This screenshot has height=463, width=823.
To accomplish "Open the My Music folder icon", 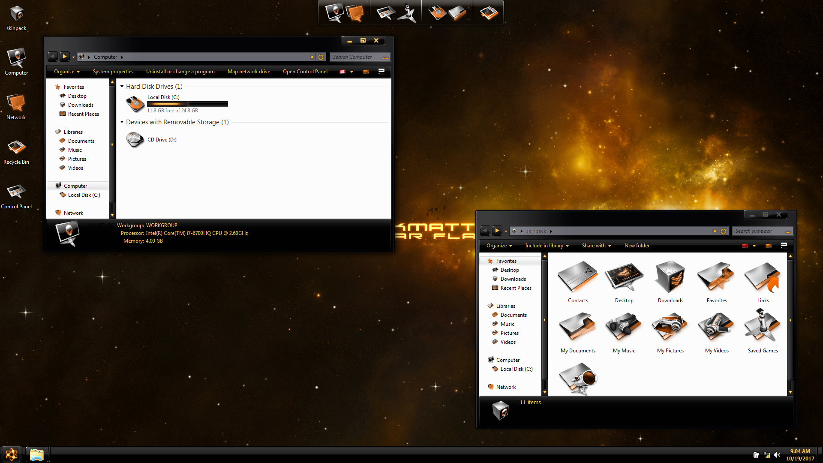I will coord(624,327).
